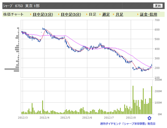Viewport: 167px width, 128px height.
Task: Click the 2012/3 date axis label
Action: pos(23,118)
